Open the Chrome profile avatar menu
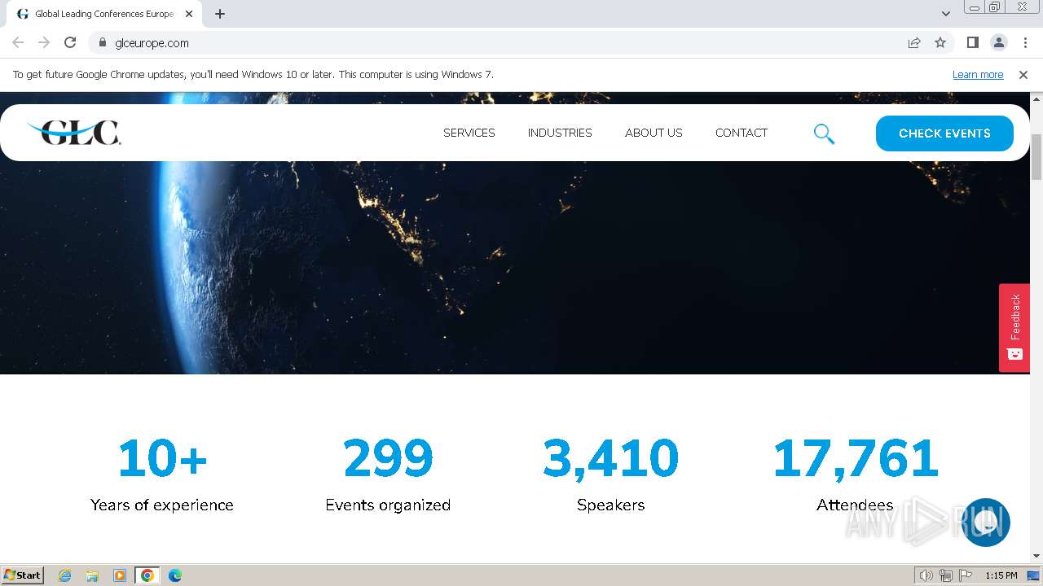Viewport: 1043px width, 586px height. pyautogui.click(x=998, y=42)
